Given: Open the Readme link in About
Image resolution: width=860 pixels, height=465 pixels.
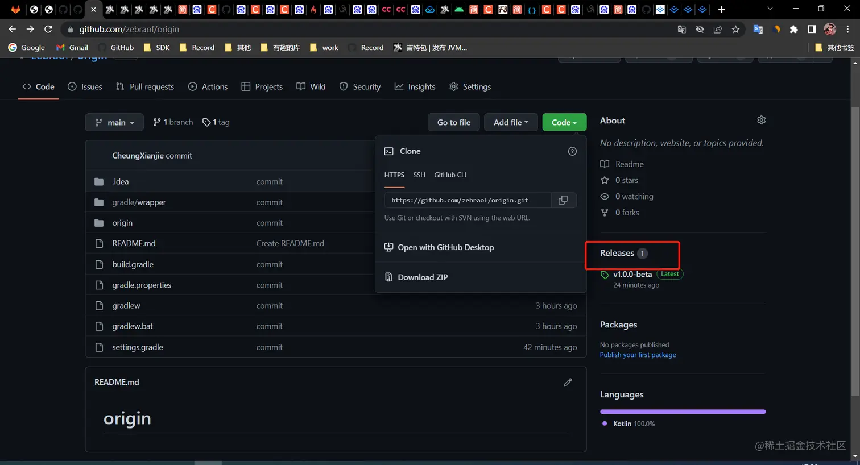Looking at the screenshot, I should click(x=622, y=164).
